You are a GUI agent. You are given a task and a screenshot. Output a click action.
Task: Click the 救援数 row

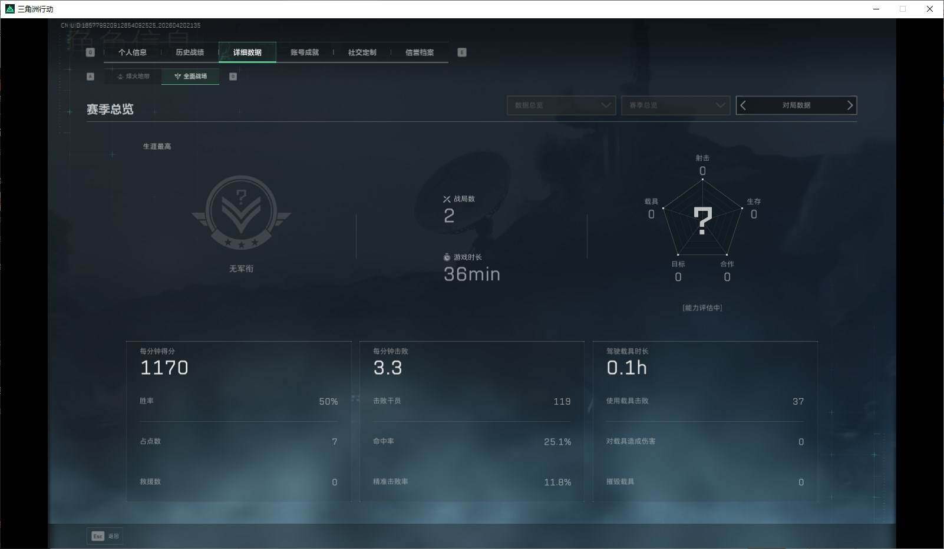pos(239,482)
